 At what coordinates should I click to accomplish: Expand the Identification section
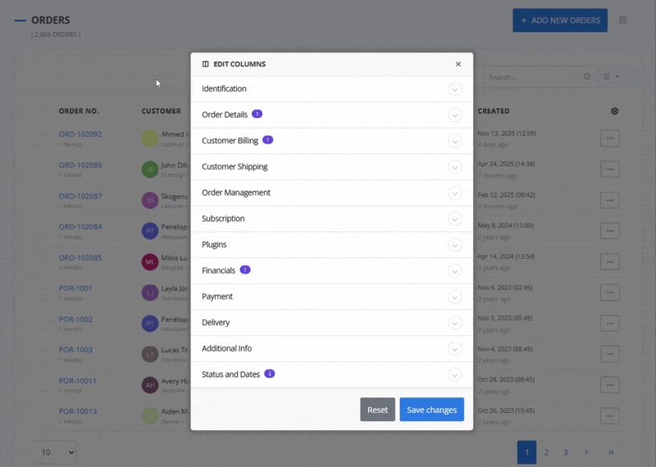click(454, 89)
